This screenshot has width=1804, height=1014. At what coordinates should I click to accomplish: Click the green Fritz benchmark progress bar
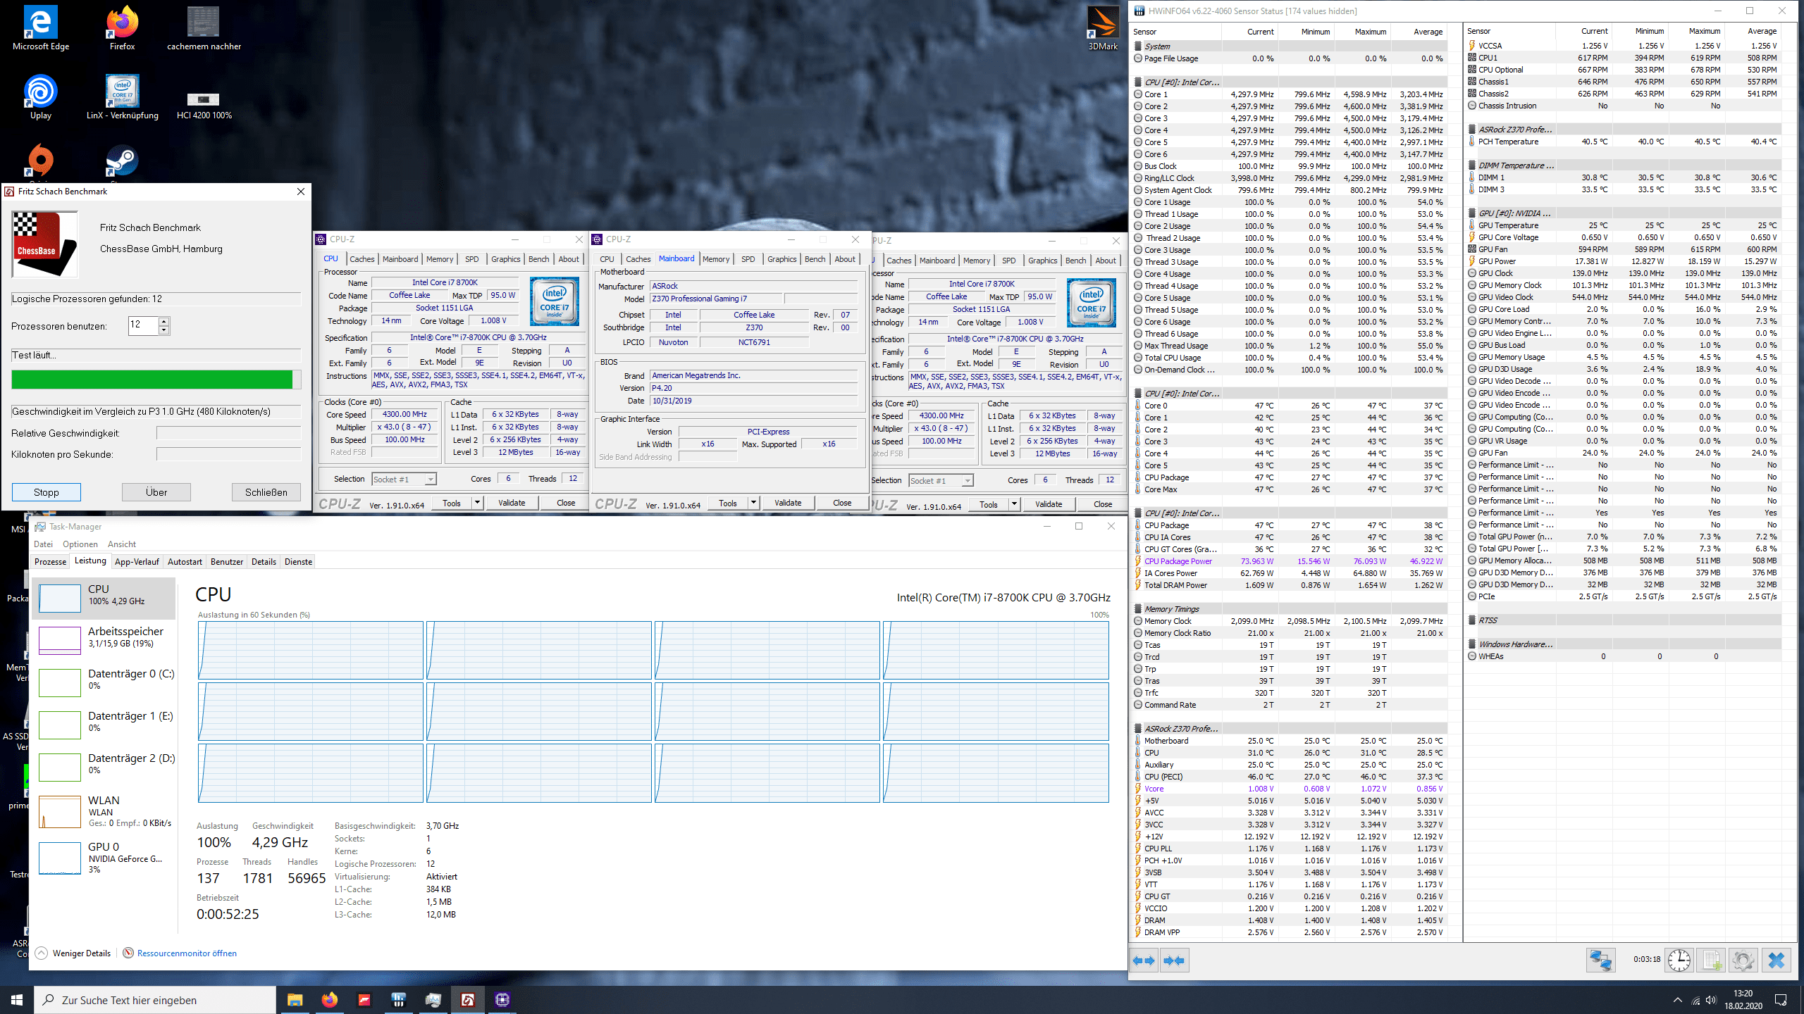(156, 380)
